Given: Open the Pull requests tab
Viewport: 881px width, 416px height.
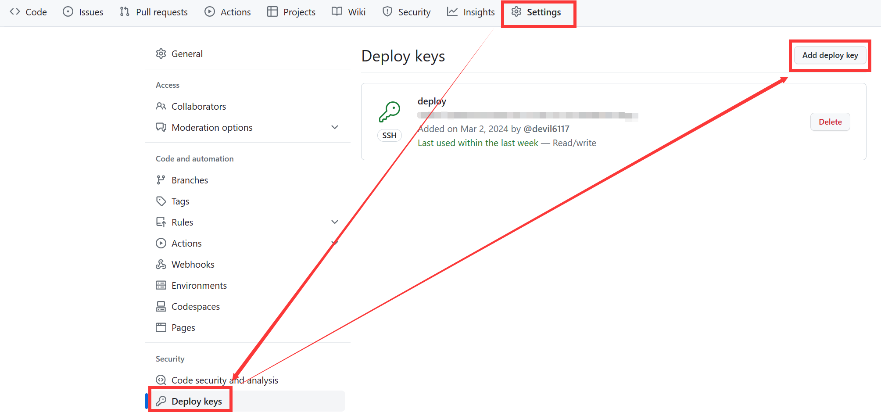Looking at the screenshot, I should click(154, 12).
